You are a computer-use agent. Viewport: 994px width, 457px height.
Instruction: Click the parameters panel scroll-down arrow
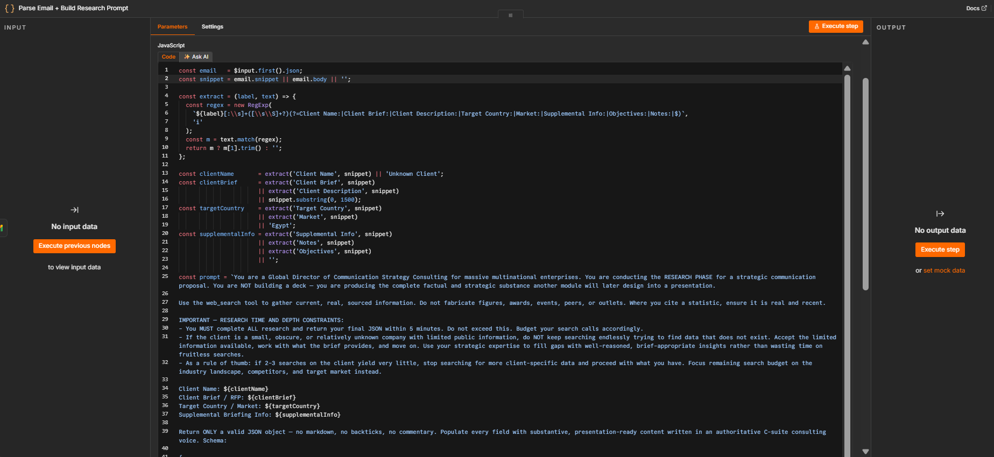[x=865, y=452]
